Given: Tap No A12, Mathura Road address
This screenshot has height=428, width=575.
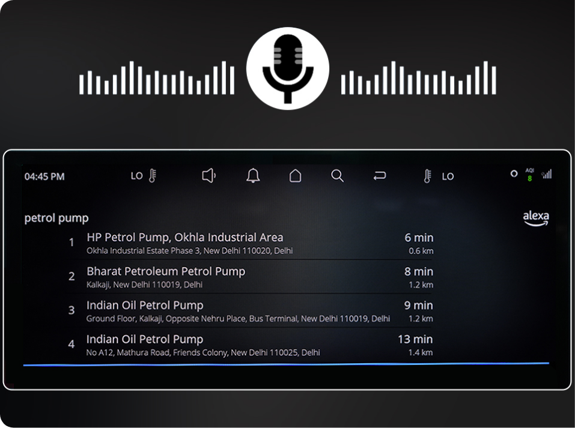Looking at the screenshot, I should click(203, 352).
